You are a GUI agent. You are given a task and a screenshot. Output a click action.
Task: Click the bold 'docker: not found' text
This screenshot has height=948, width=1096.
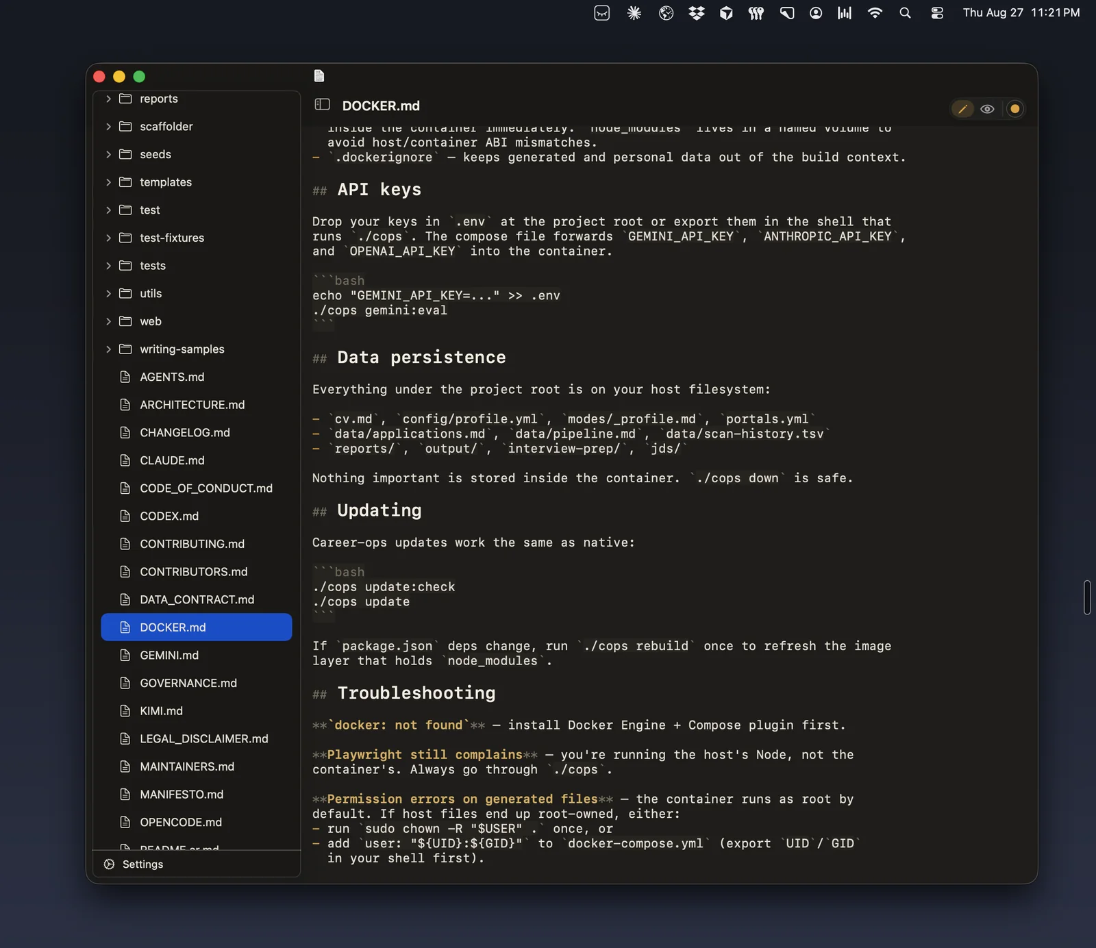399,725
